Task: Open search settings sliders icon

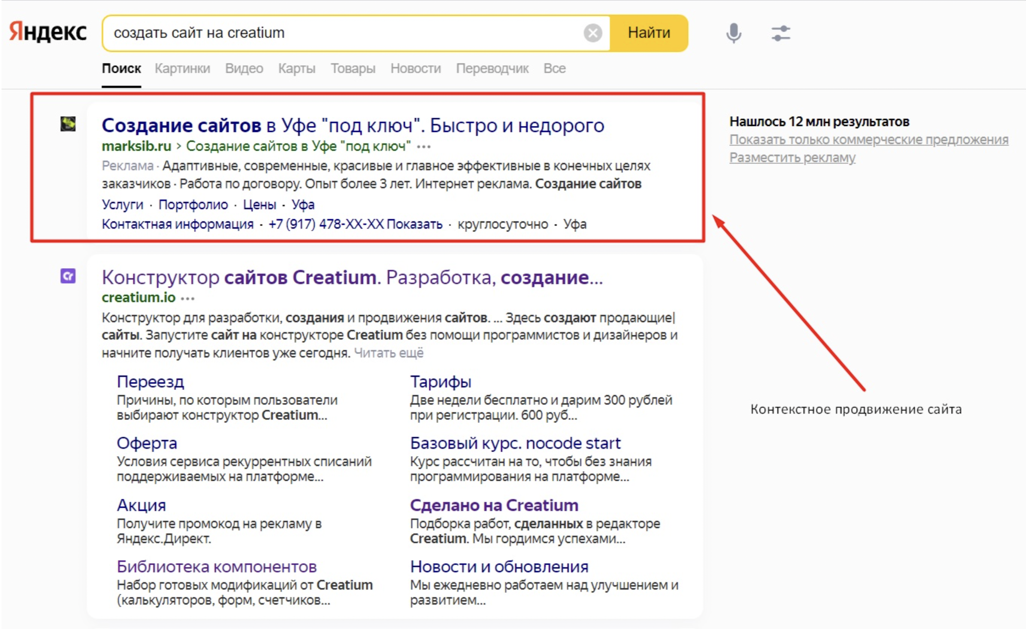Action: click(781, 33)
